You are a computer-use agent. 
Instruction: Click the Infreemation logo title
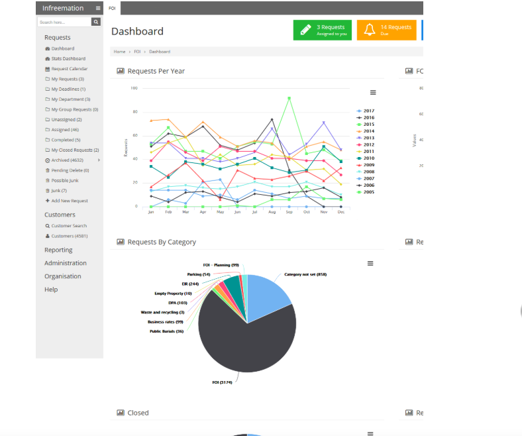[x=63, y=9]
